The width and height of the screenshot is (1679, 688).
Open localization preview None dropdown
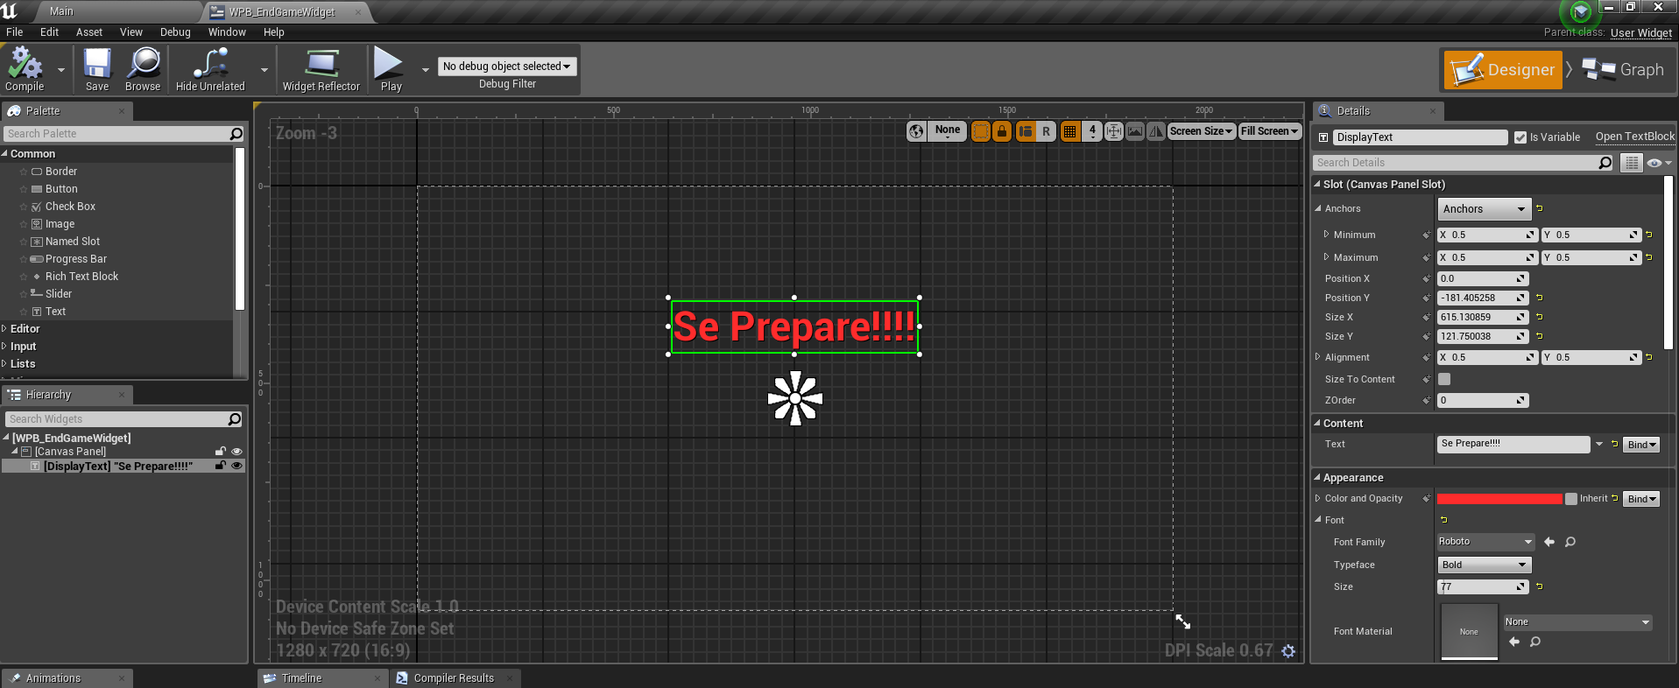click(x=948, y=130)
